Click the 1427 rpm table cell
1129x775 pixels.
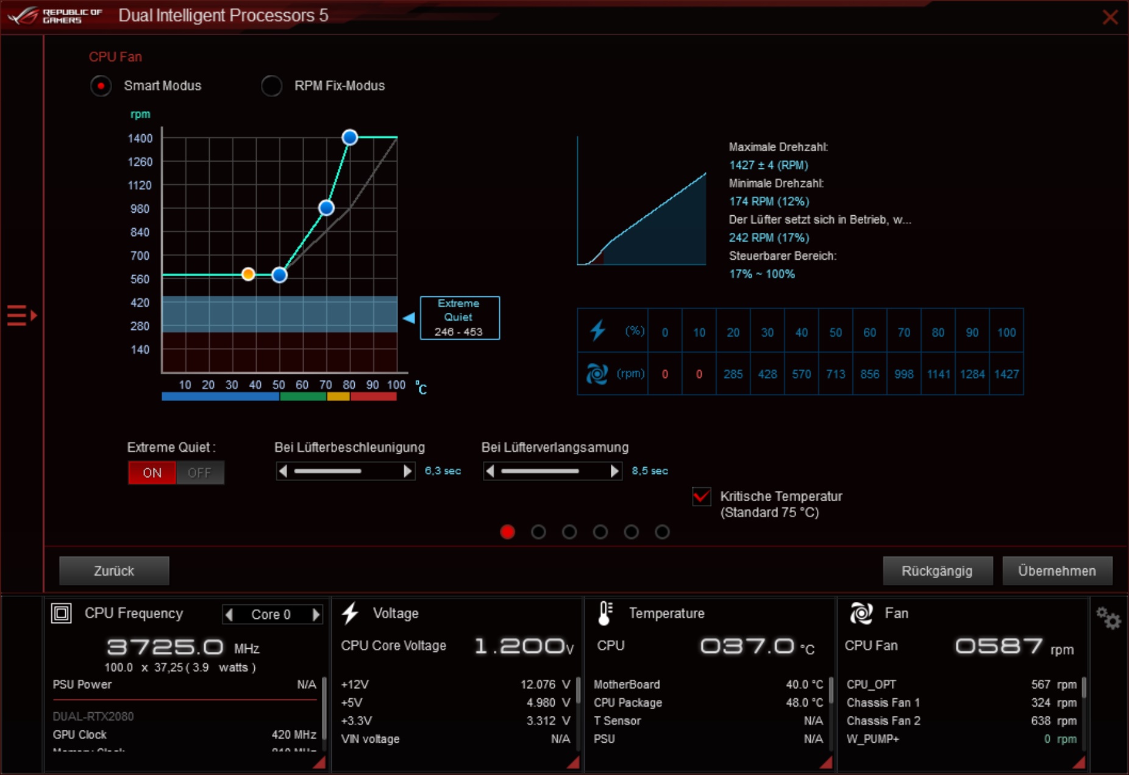click(x=1006, y=374)
